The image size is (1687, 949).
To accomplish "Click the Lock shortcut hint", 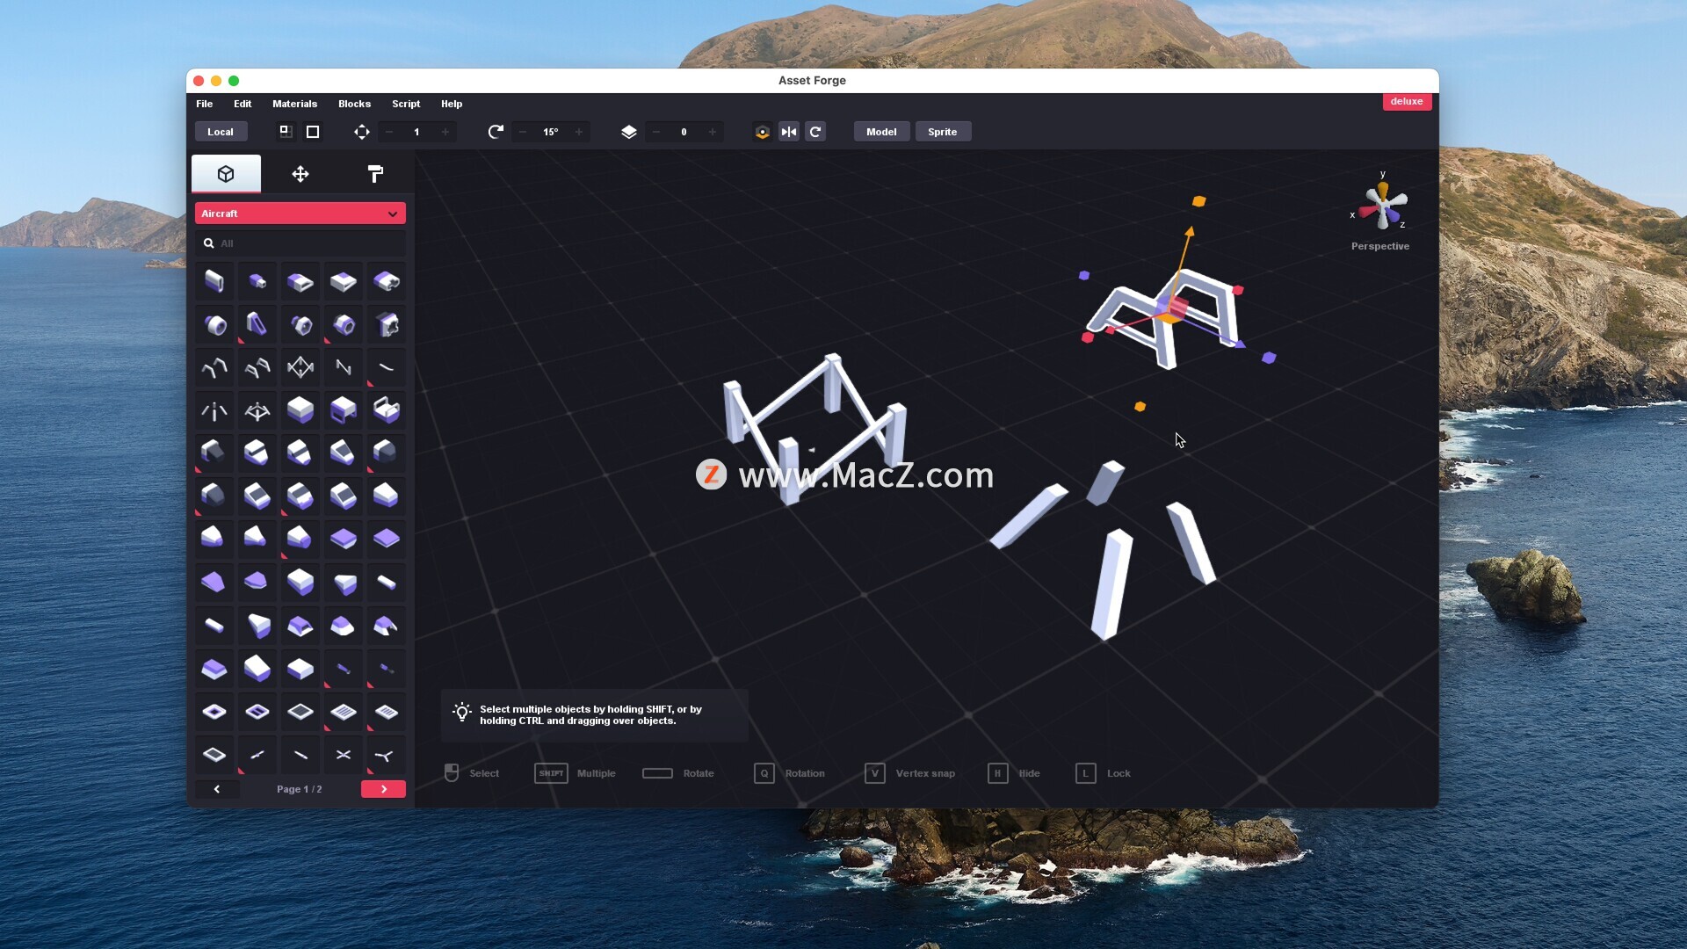I will [x=1104, y=773].
